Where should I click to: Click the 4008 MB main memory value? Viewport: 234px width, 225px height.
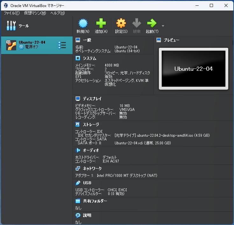point(112,65)
